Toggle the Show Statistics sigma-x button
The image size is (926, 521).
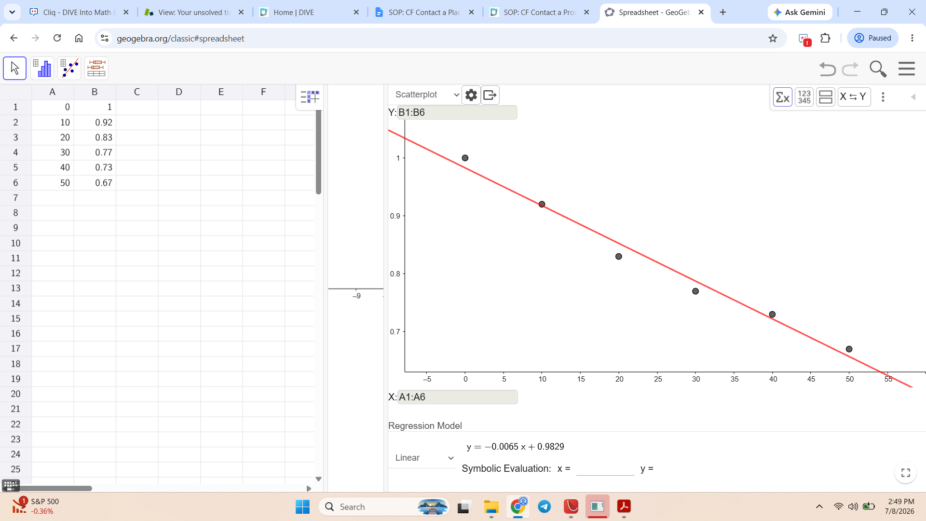(783, 97)
